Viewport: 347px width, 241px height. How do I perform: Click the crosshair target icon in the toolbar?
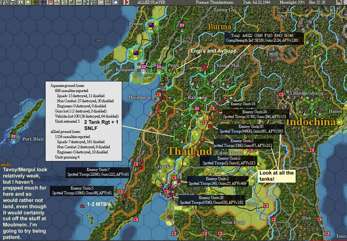(94, 2)
